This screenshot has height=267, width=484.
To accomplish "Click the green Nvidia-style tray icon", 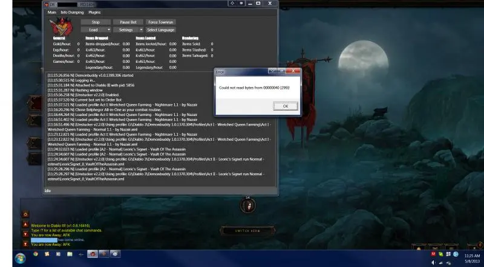I will click(441, 254).
